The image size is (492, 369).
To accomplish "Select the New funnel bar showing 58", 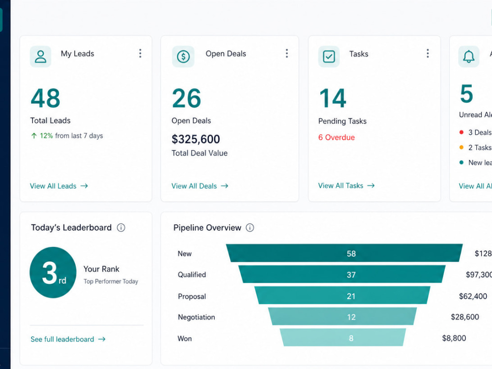I will tap(344, 253).
